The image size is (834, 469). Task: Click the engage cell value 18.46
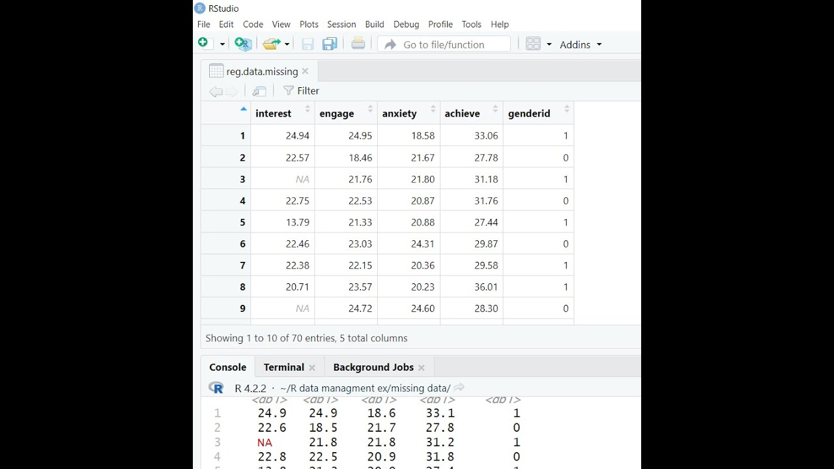point(360,158)
